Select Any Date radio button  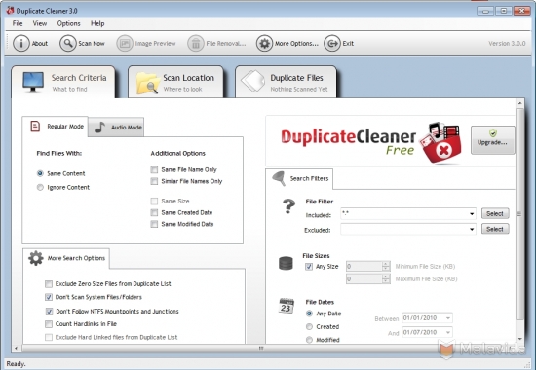309,314
